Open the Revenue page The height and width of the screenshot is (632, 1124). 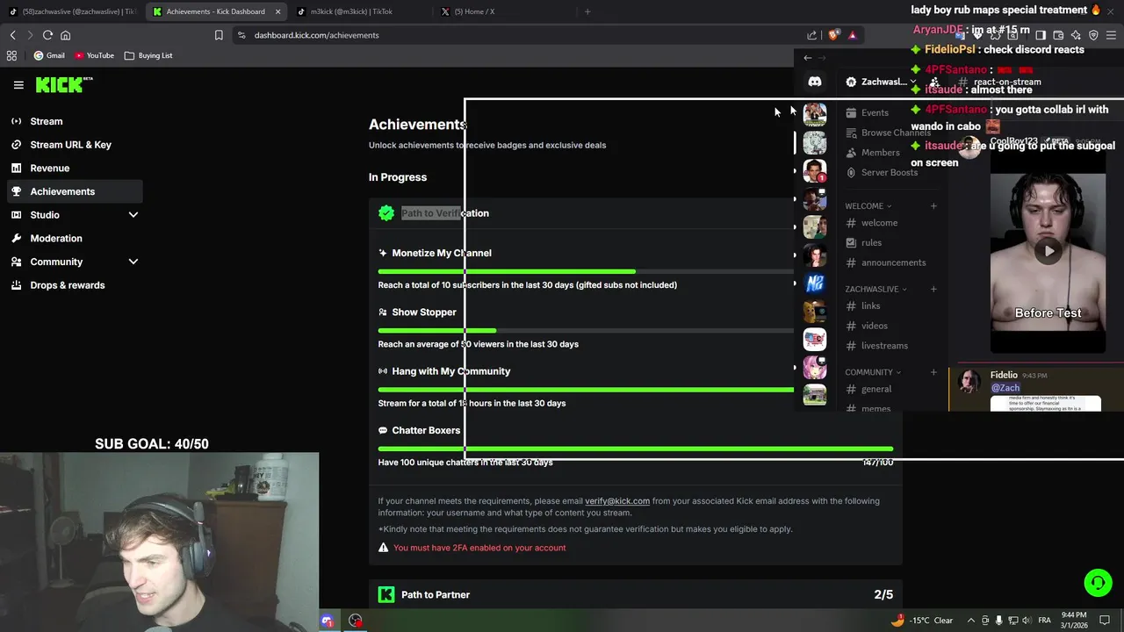[76, 168]
